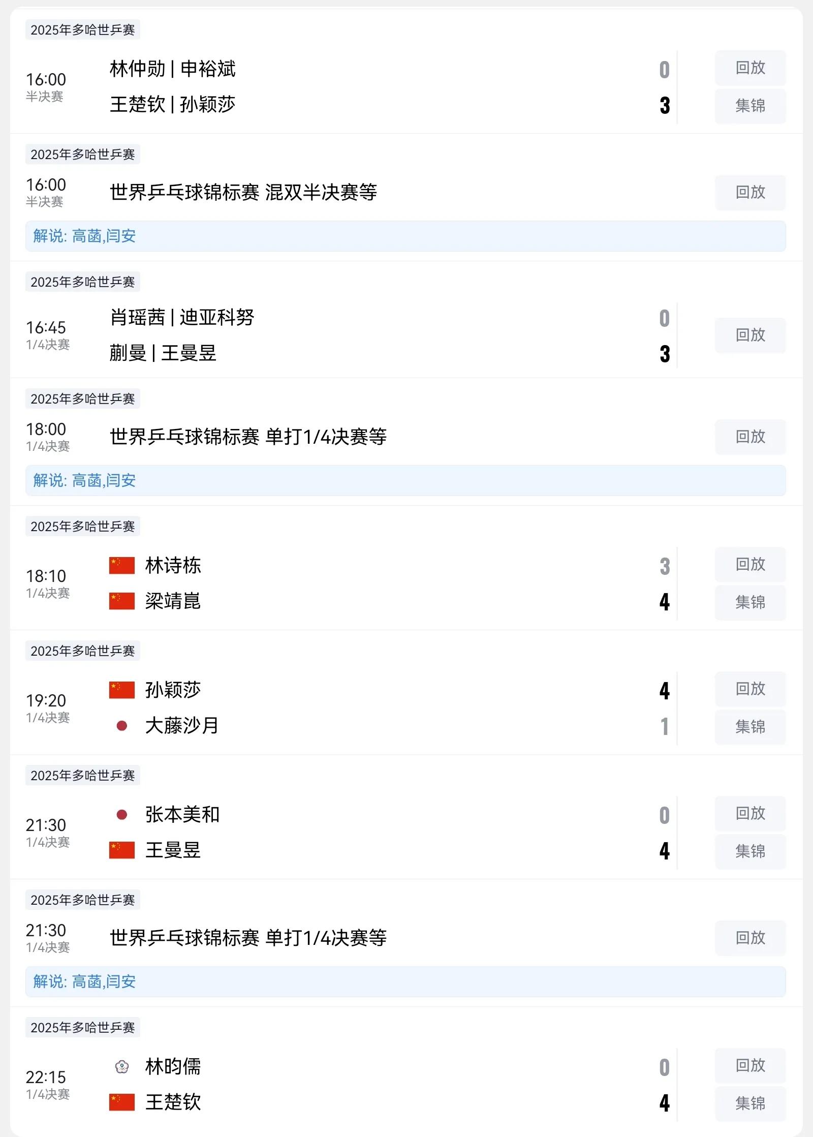
Task: Watch highlights of 张本美和 vs 王曼昱
Action: 750,851
